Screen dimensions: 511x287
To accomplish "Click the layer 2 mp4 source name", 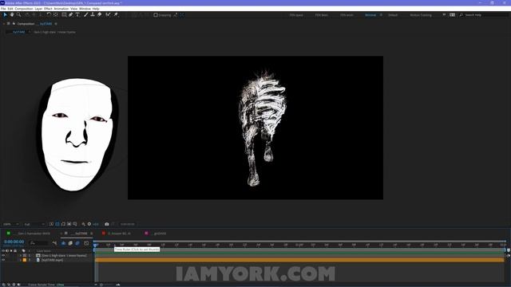I will (x=52, y=260).
